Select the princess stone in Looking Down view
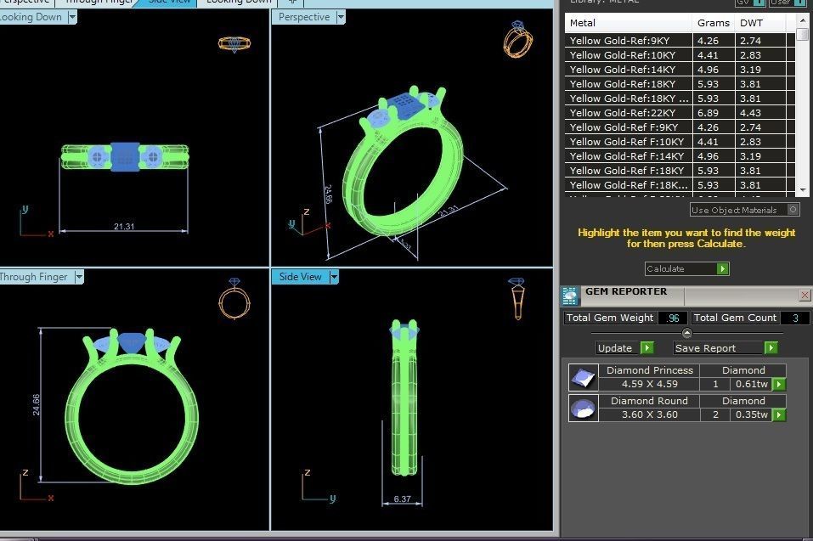The width and height of the screenshot is (813, 541). pos(125,156)
